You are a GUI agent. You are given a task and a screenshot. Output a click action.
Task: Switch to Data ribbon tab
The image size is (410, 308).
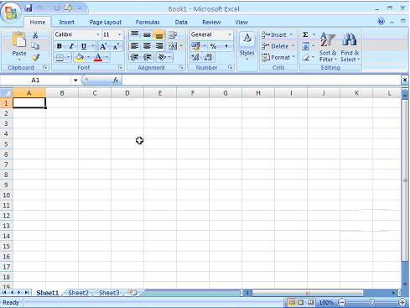click(181, 22)
